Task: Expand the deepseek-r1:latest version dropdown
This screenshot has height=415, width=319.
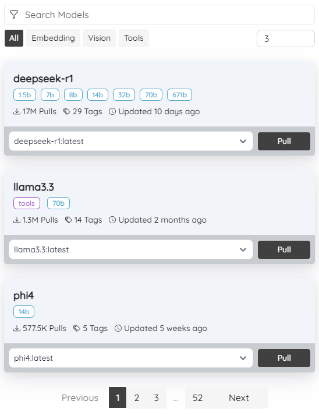Action: click(x=131, y=141)
